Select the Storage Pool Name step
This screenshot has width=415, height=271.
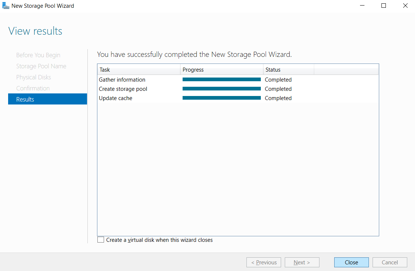point(41,66)
